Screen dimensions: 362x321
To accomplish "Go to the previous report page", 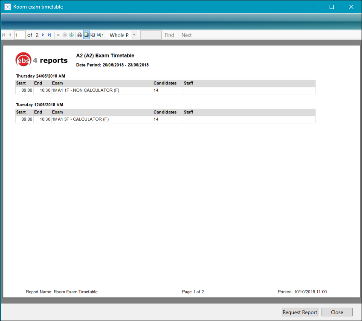I will tap(10, 35).
